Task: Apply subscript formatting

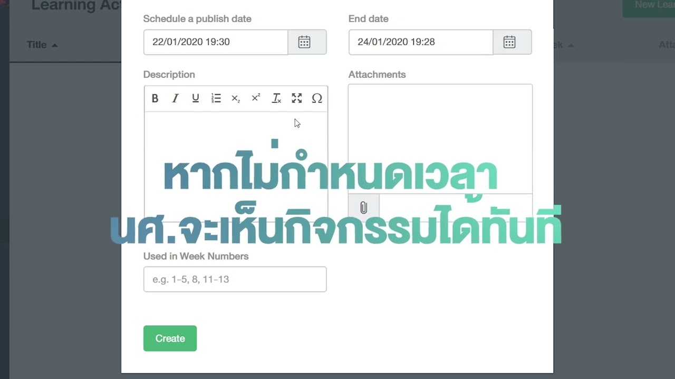Action: [x=236, y=98]
